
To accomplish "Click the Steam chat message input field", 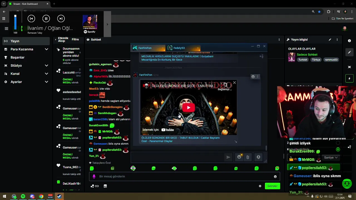I will [x=178, y=157].
